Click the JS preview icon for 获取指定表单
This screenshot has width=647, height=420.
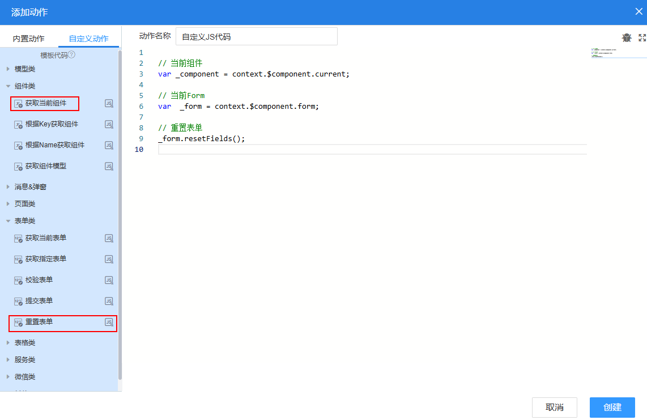[x=109, y=260]
